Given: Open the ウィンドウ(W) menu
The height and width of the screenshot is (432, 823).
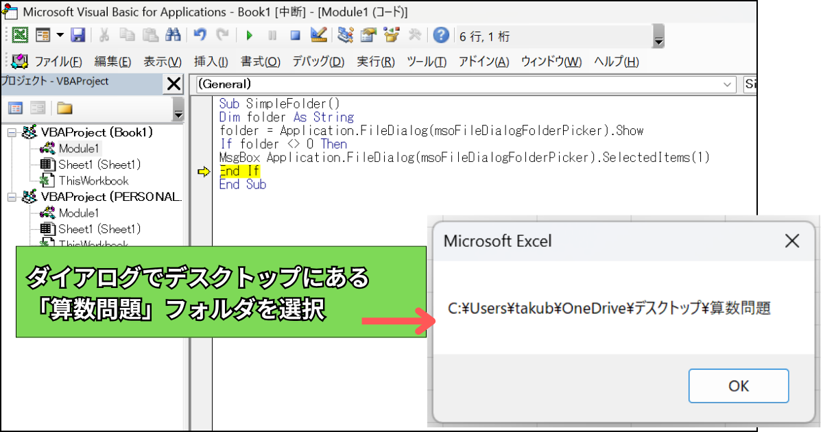Looking at the screenshot, I should 551,62.
